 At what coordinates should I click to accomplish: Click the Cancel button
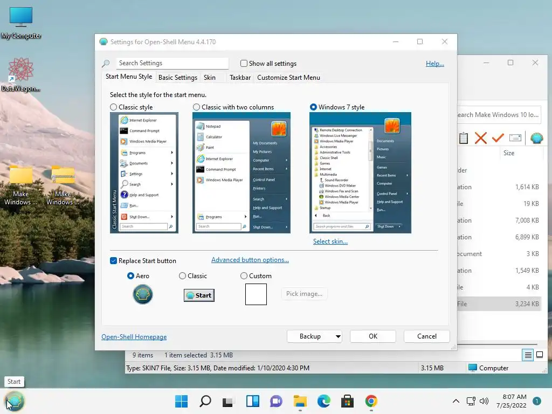point(427,336)
